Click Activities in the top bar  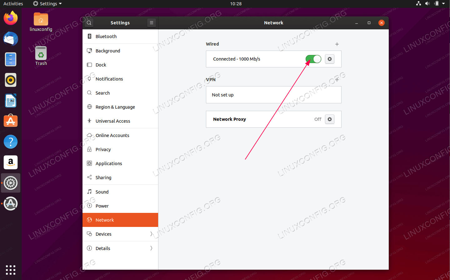tap(13, 4)
